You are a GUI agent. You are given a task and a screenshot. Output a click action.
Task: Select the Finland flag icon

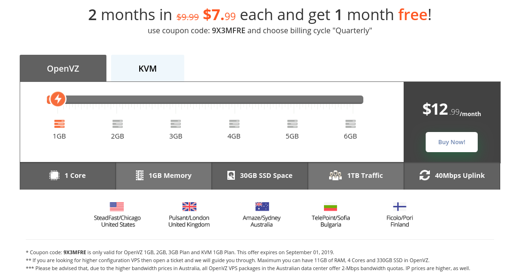coord(399,206)
